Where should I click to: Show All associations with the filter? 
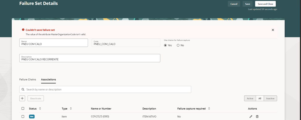(x=260, y=98)
